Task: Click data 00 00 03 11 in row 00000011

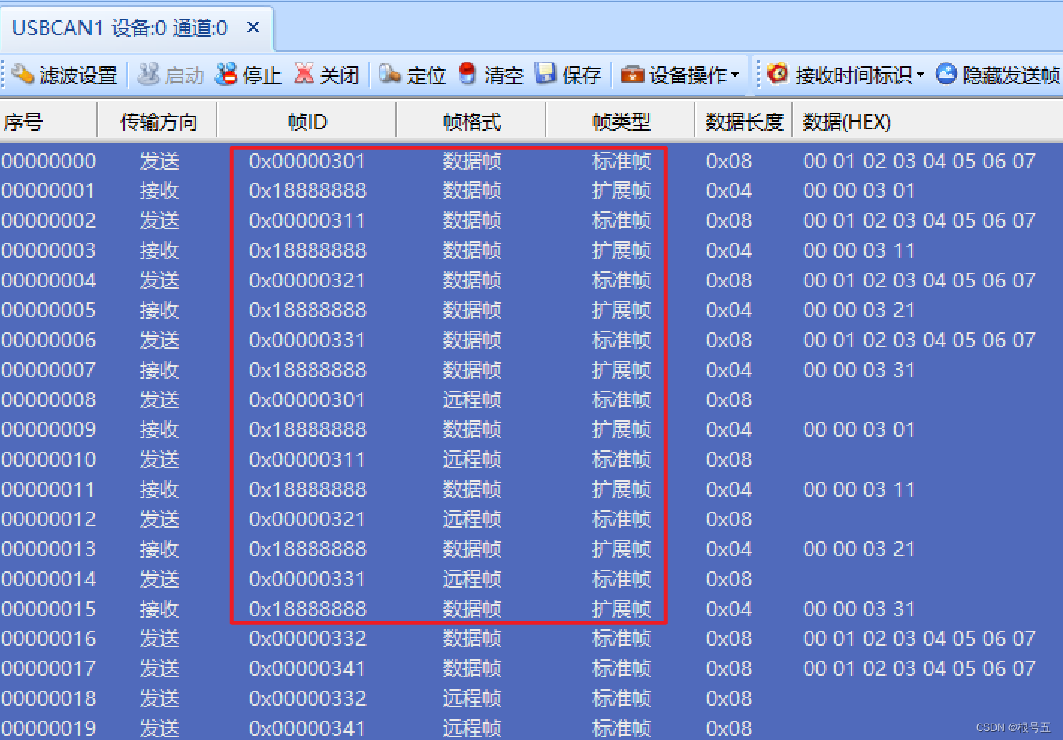Action: [x=859, y=489]
